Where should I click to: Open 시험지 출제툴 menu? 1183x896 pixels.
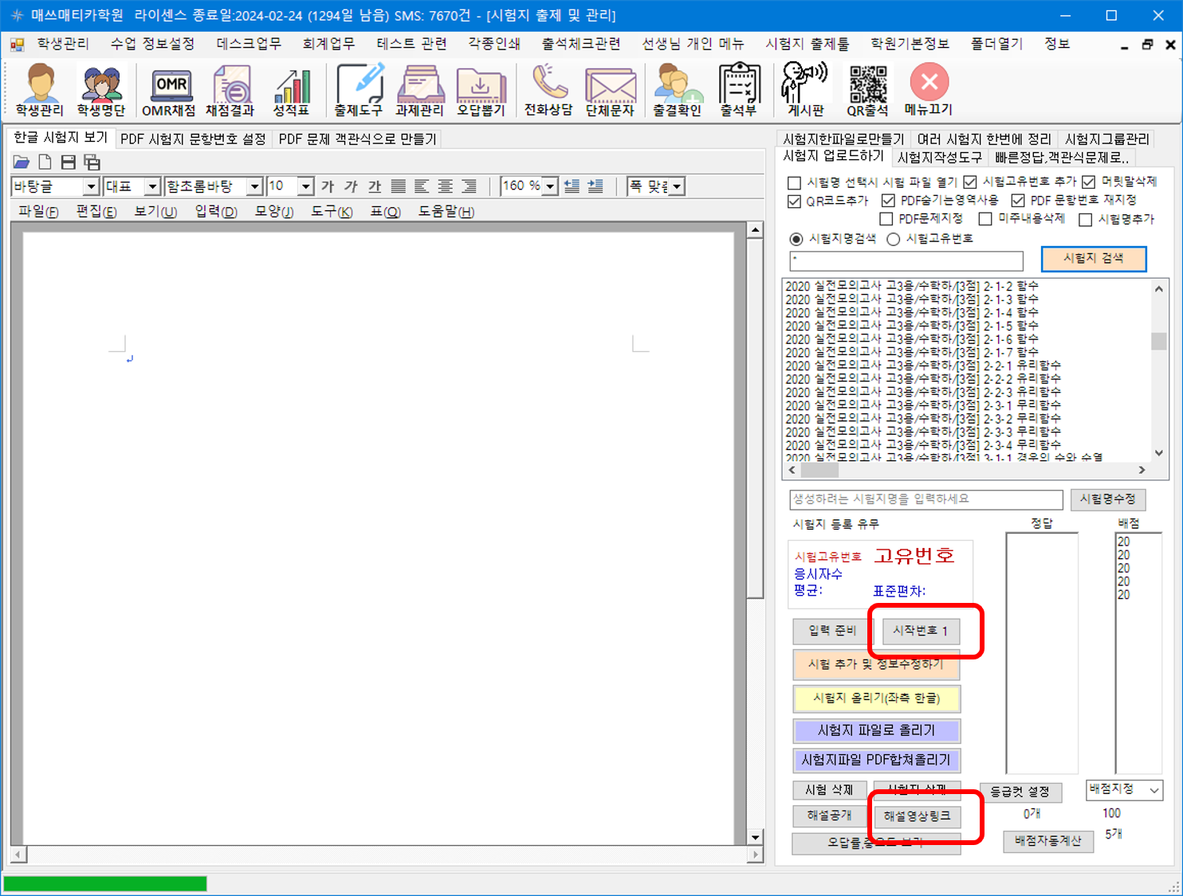(x=808, y=43)
